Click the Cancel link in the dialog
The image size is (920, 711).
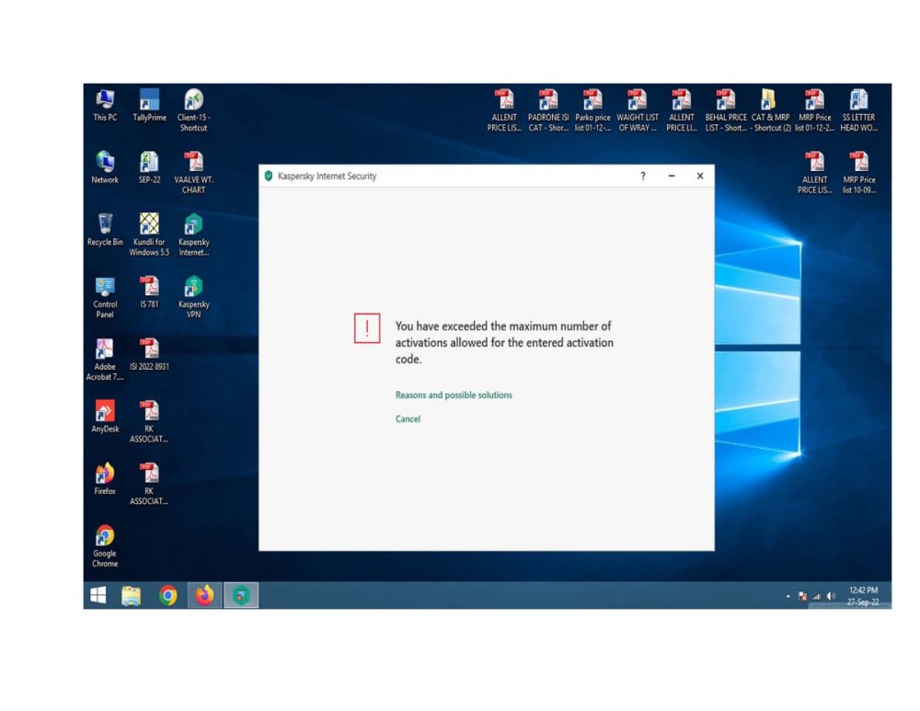(408, 419)
